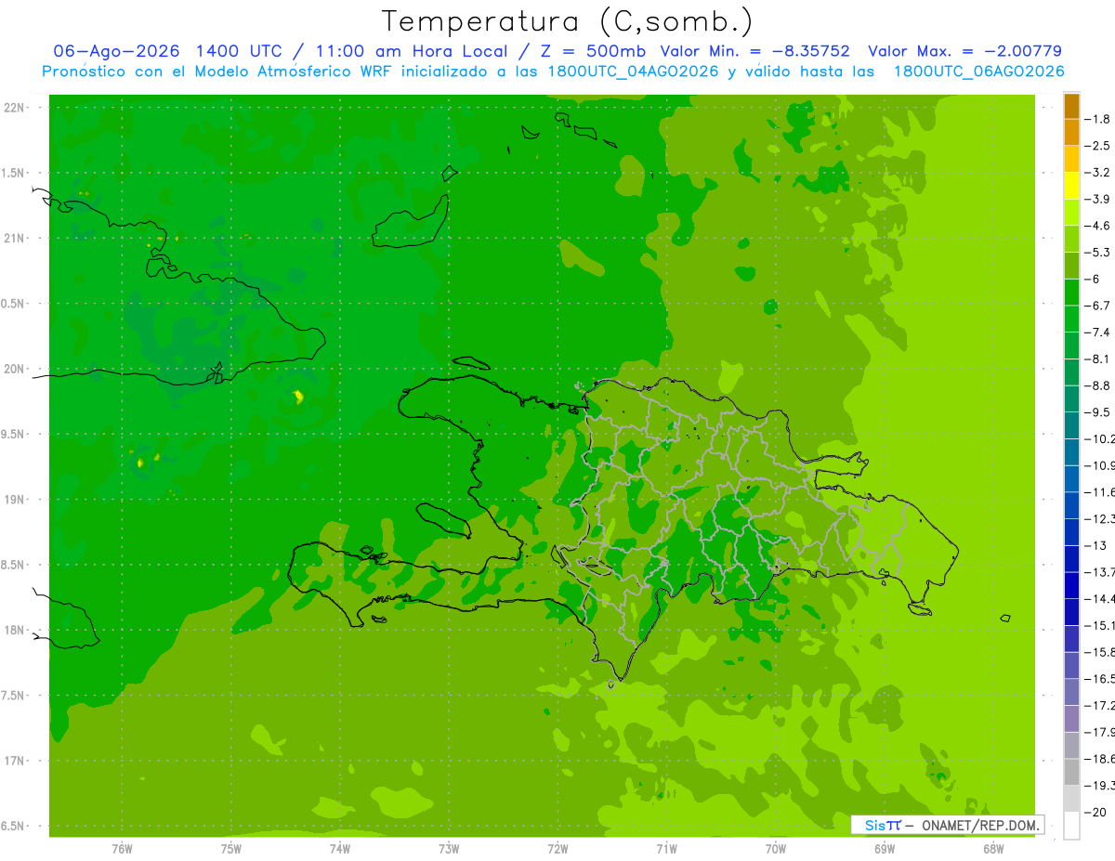Click the "74W" longitude axis label
Image resolution: width=1115 pixels, height=861 pixels.
[x=340, y=849]
